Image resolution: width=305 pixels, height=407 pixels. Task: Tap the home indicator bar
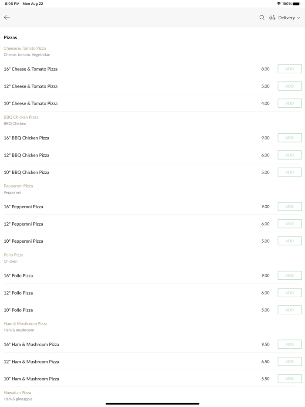[x=152, y=404]
